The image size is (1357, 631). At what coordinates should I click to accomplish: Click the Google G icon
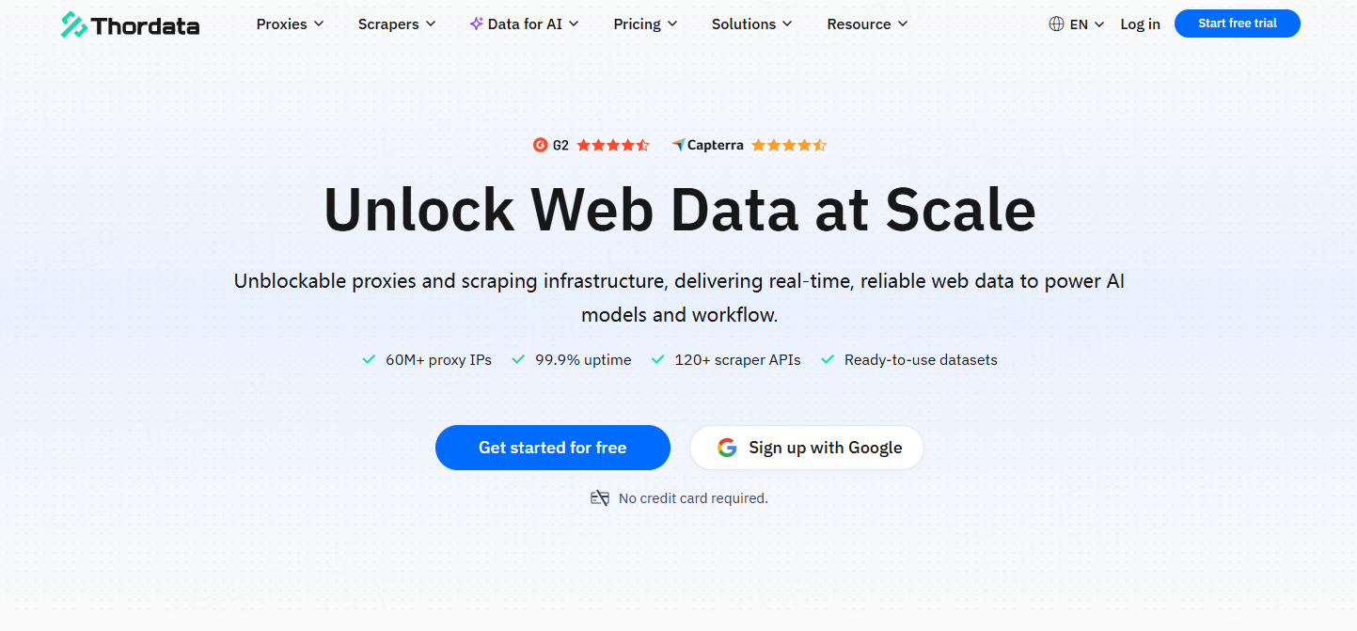pos(727,448)
